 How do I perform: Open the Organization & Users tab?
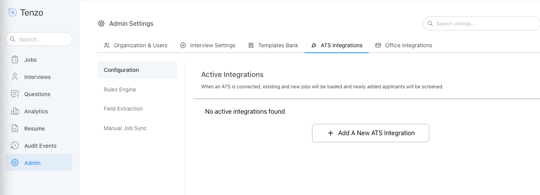click(136, 45)
